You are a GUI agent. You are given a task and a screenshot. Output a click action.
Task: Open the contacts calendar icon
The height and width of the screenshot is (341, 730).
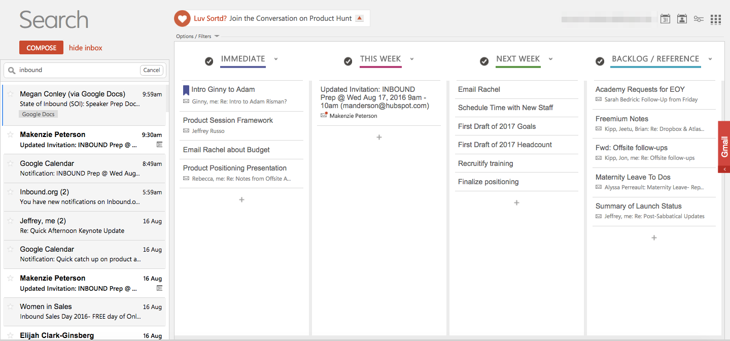682,19
